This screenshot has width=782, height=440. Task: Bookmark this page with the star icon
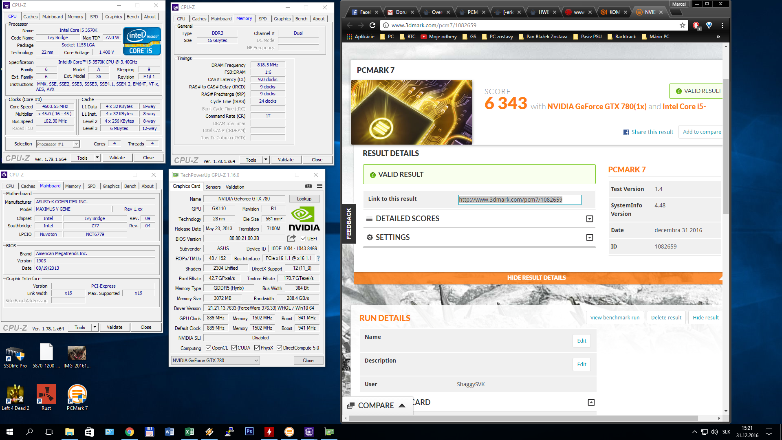(x=683, y=25)
